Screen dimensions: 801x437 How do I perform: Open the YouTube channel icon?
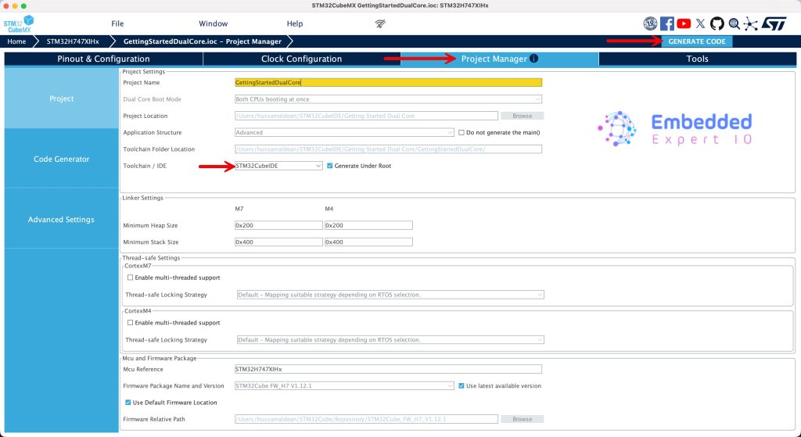[x=684, y=24]
